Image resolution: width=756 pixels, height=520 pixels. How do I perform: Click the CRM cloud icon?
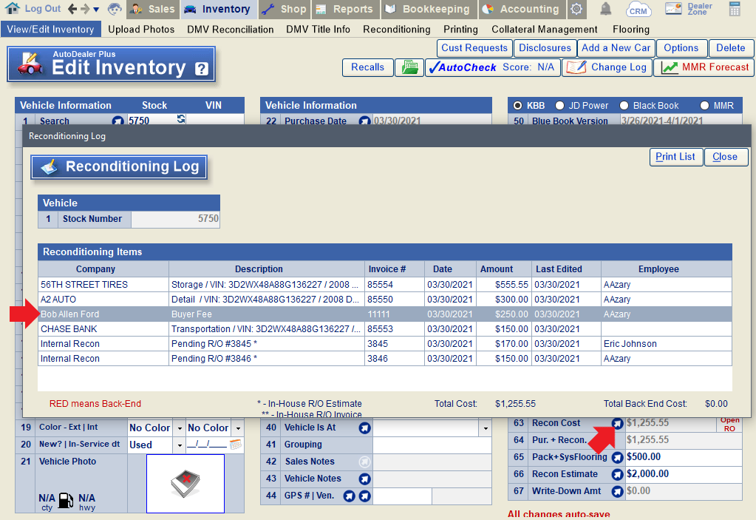[x=638, y=10]
